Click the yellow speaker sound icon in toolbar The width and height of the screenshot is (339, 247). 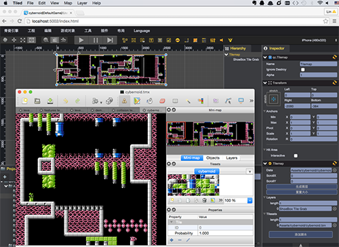222,40
